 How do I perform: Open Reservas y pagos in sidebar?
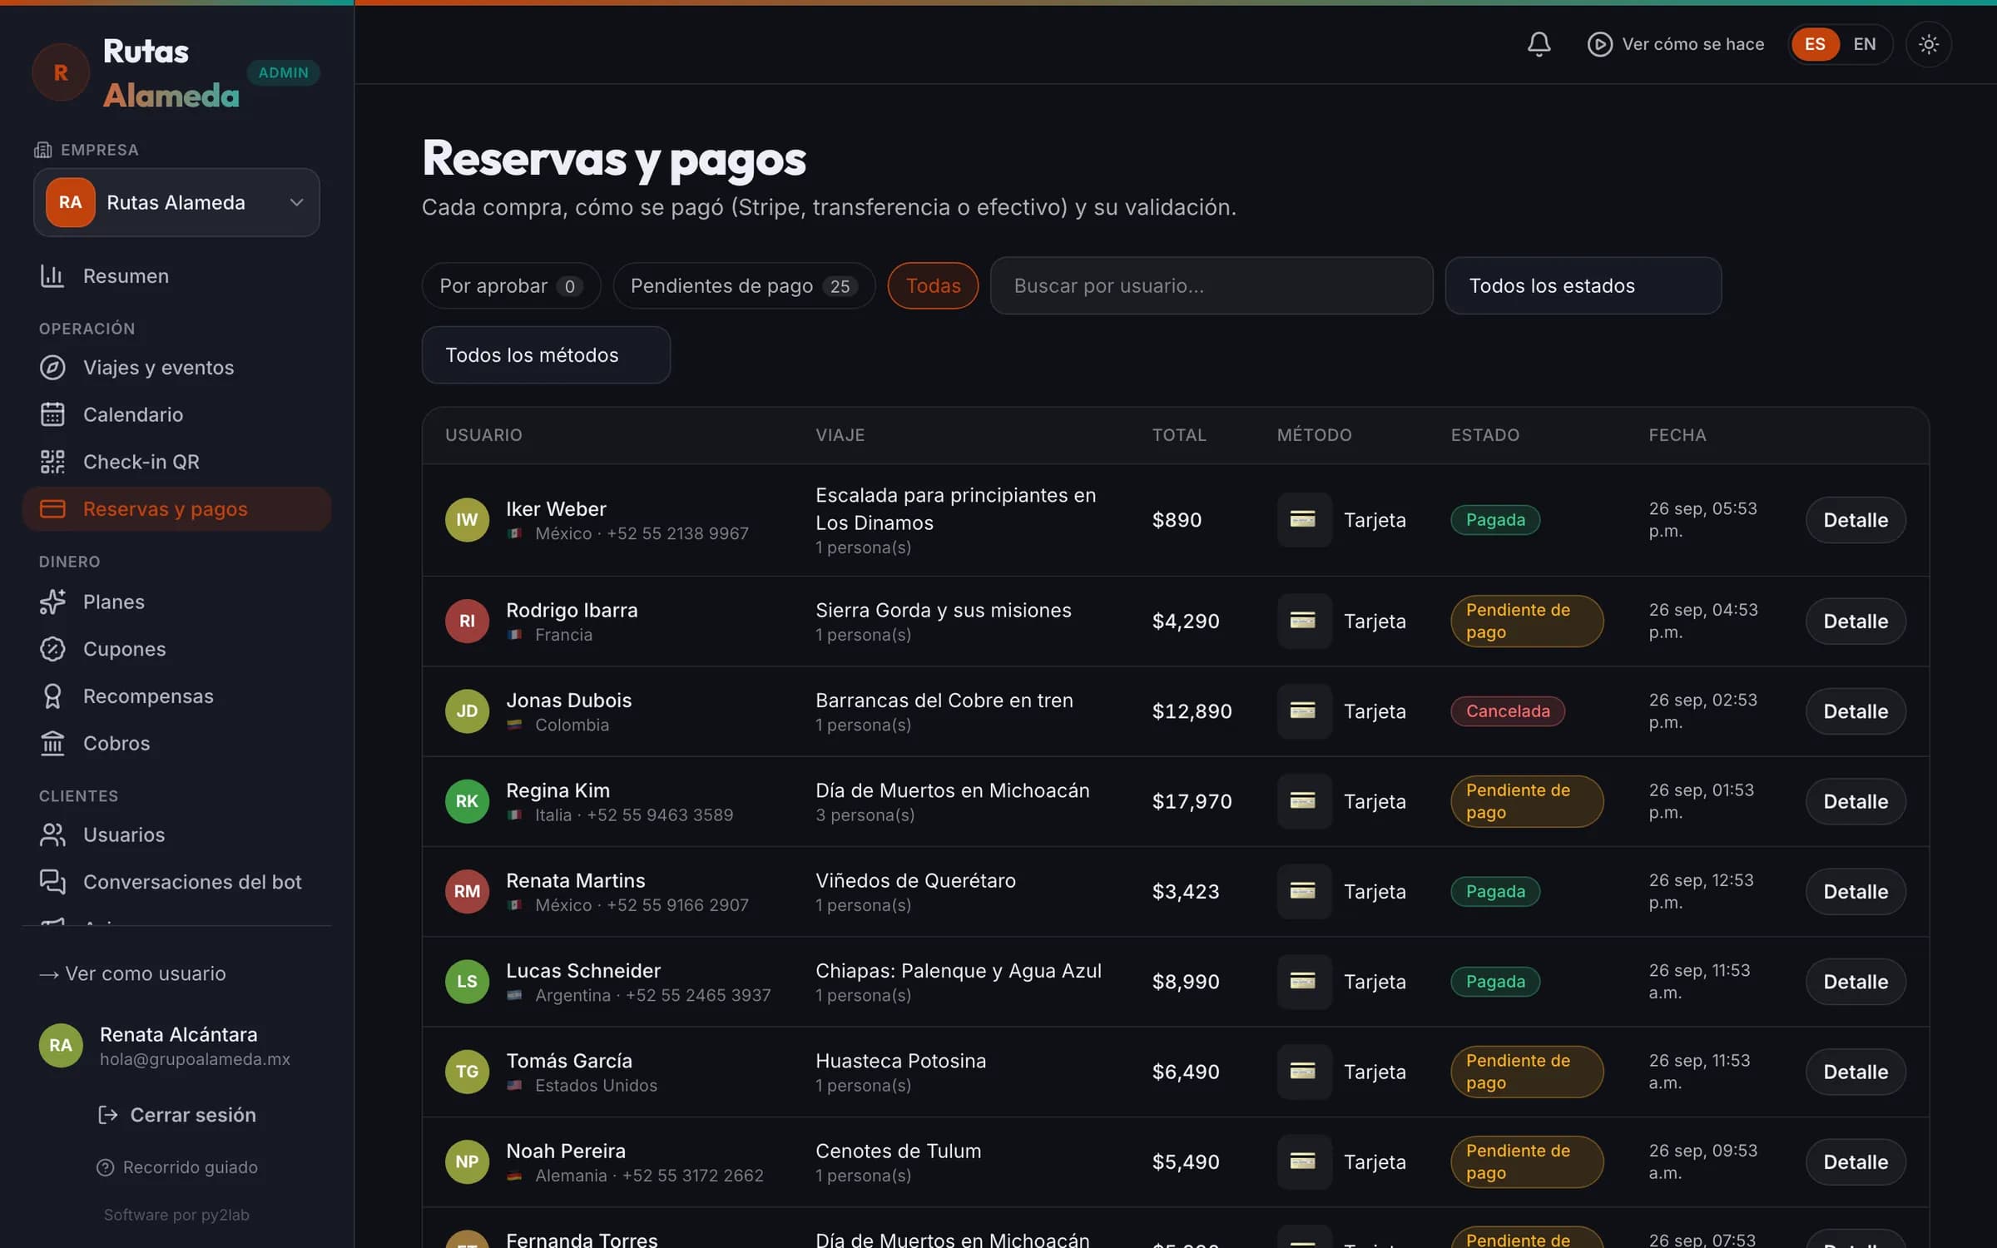176,509
